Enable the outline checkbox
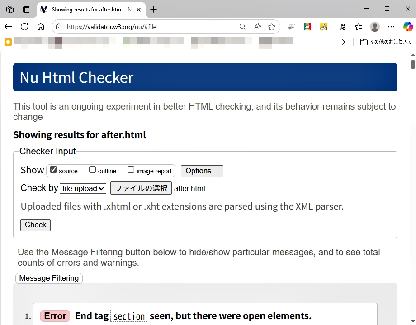The height and width of the screenshot is (325, 416). (92, 170)
